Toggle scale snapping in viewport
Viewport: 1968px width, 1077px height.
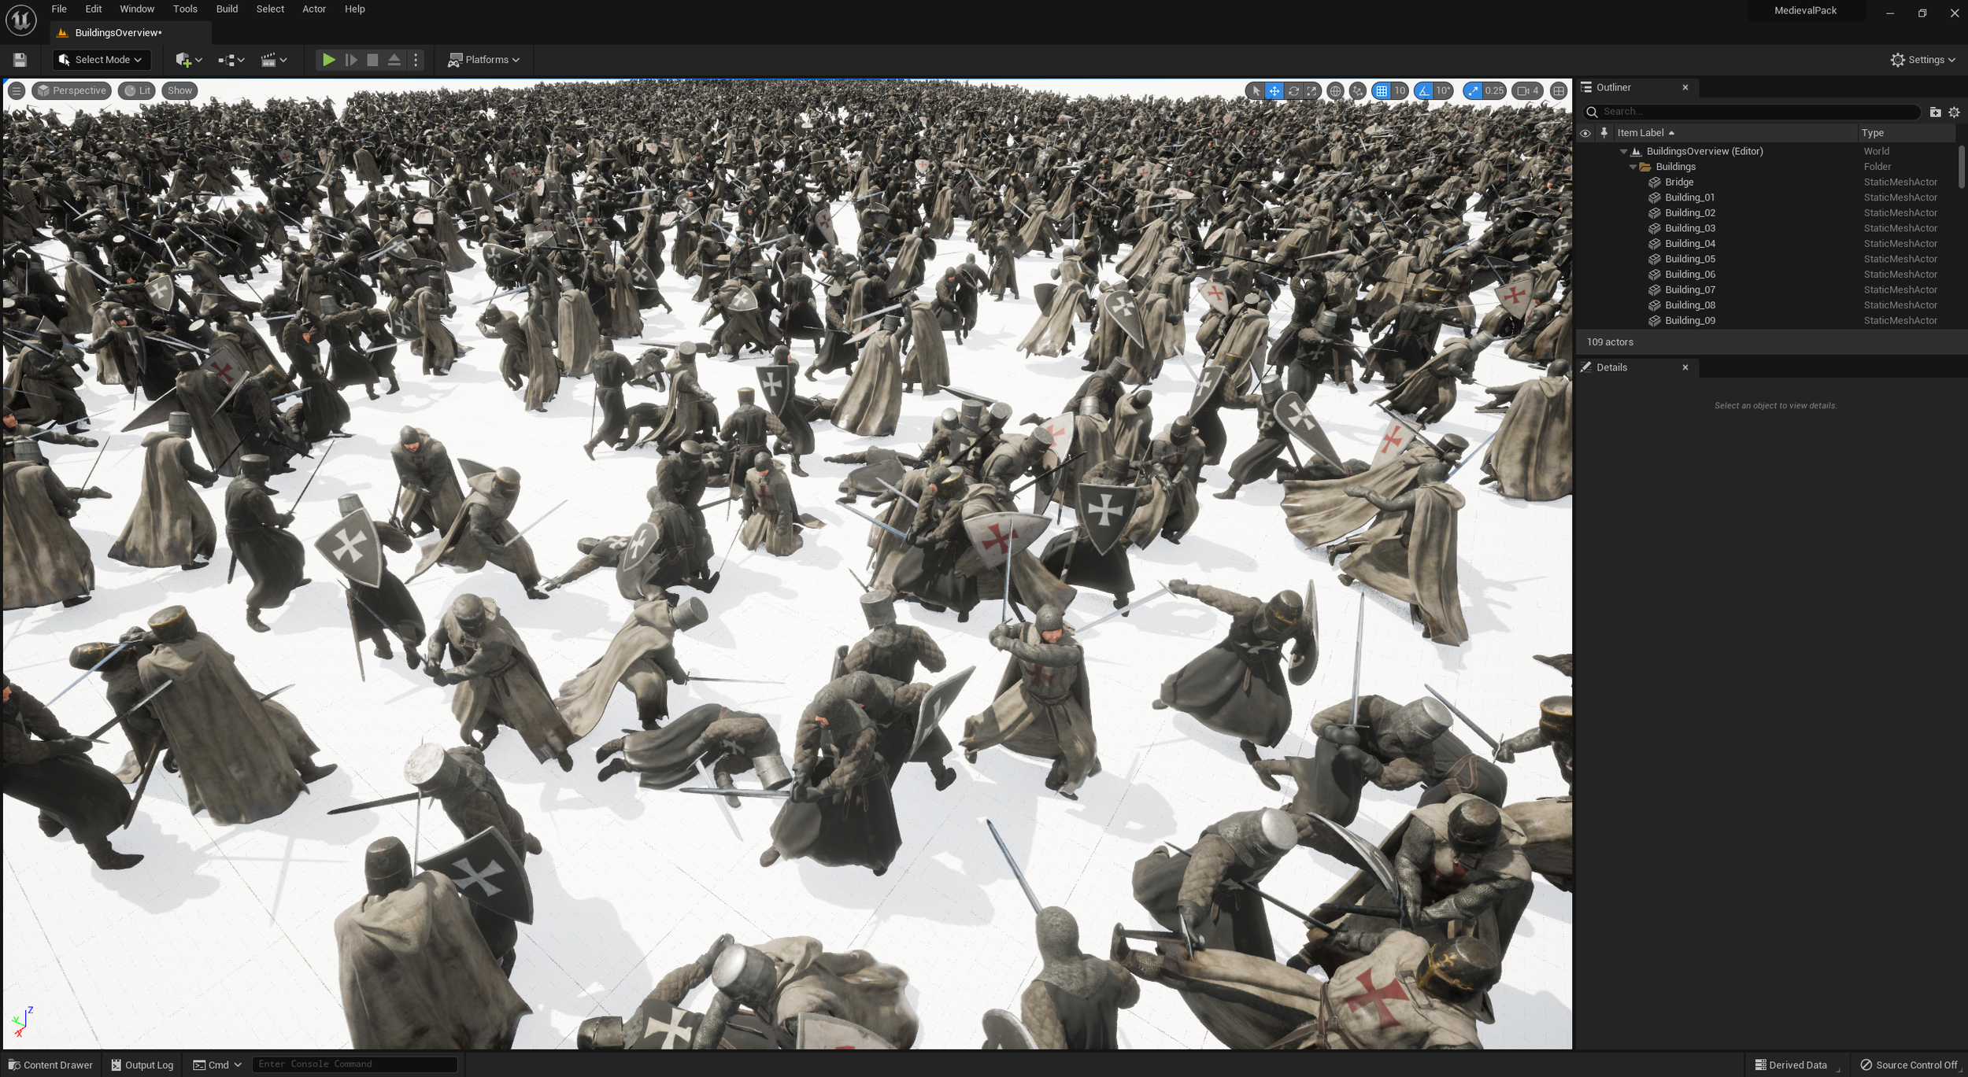click(x=1472, y=91)
